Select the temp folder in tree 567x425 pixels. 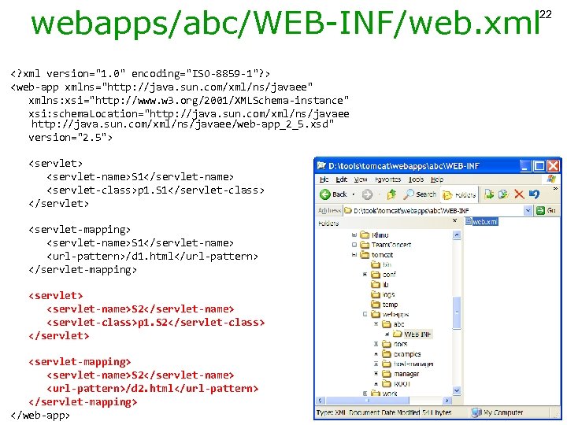pyautogui.click(x=384, y=305)
